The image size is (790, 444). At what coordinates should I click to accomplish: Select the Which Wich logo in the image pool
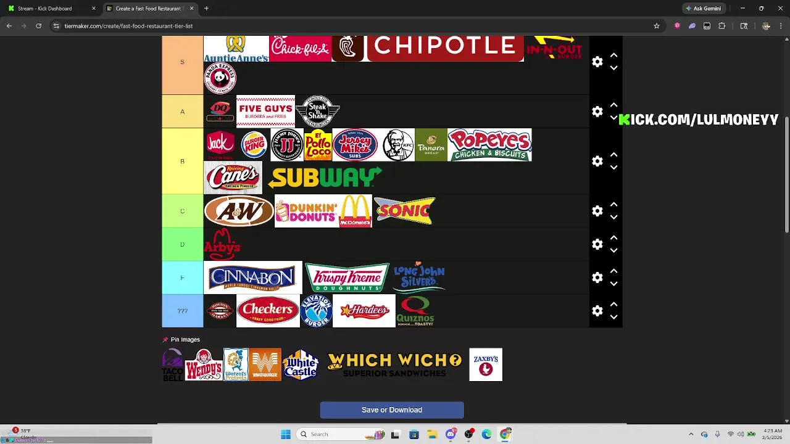coord(394,364)
